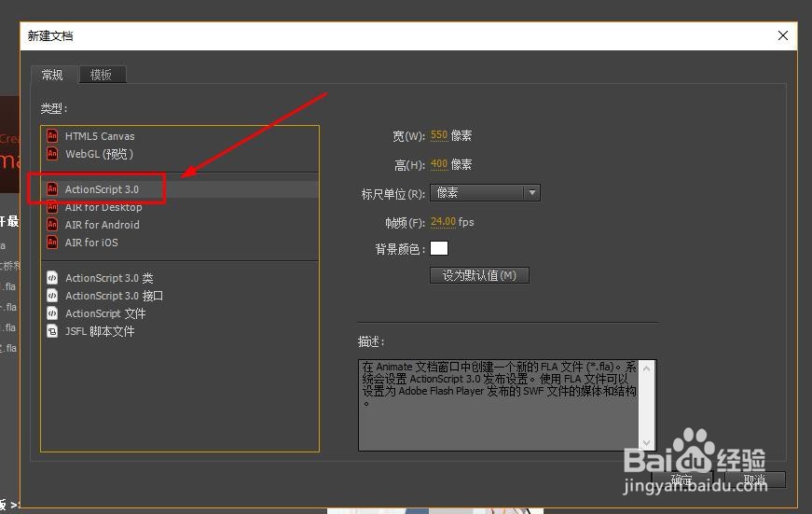
Task: Choose AIR for Android in the list
Action: click(x=180, y=225)
